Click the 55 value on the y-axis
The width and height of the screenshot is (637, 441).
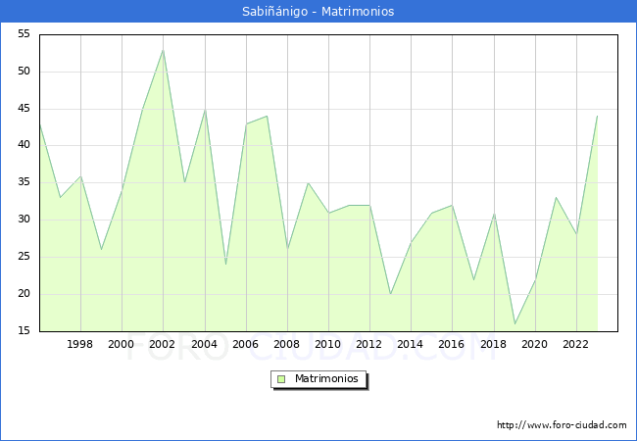coord(24,34)
